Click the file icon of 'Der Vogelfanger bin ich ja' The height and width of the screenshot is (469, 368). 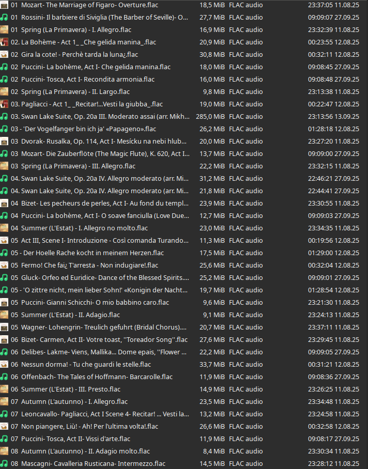coord(4,129)
